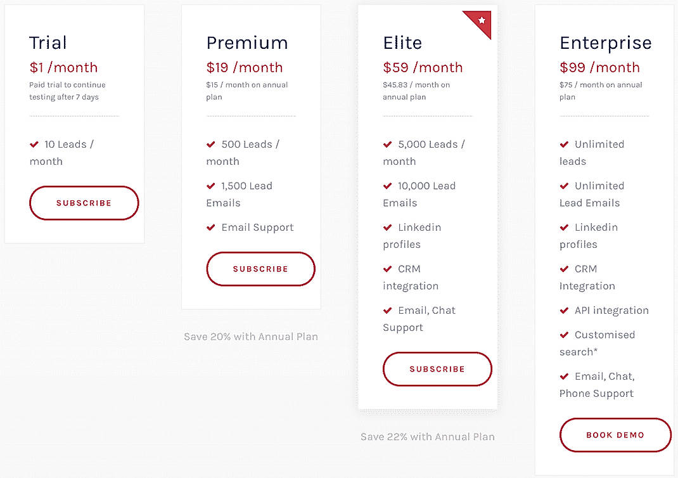Subscribe to the Trial plan
This screenshot has height=478, width=678.
point(84,203)
